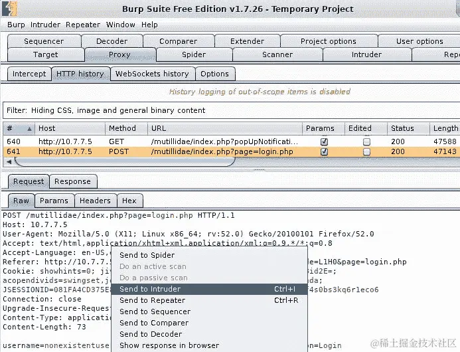Image resolution: width=460 pixels, height=352 pixels.
Task: Toggle Edited checkbox in row 641
Action: (x=366, y=152)
